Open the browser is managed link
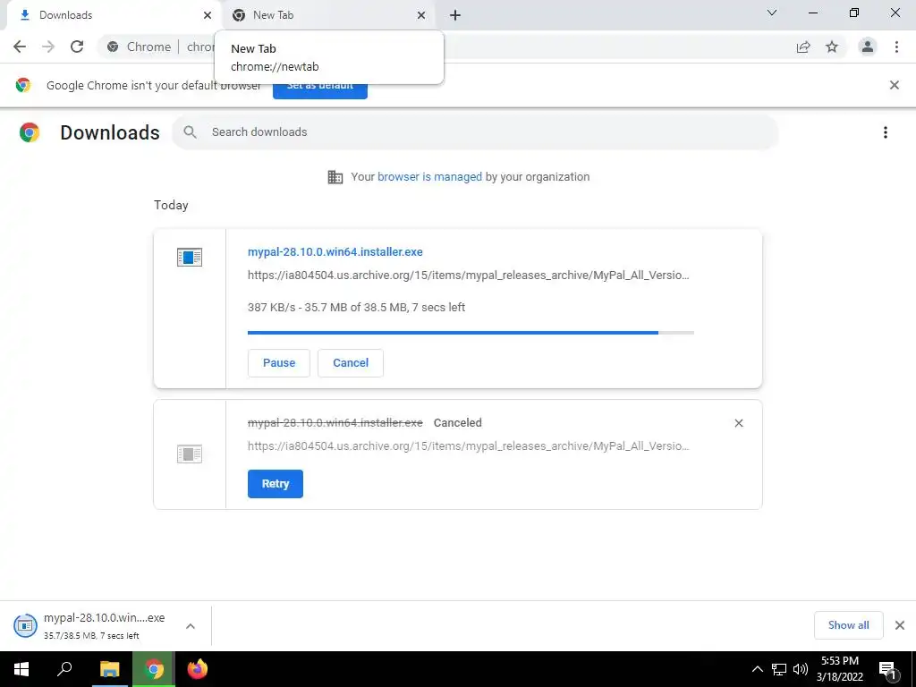This screenshot has height=687, width=916. click(x=429, y=176)
